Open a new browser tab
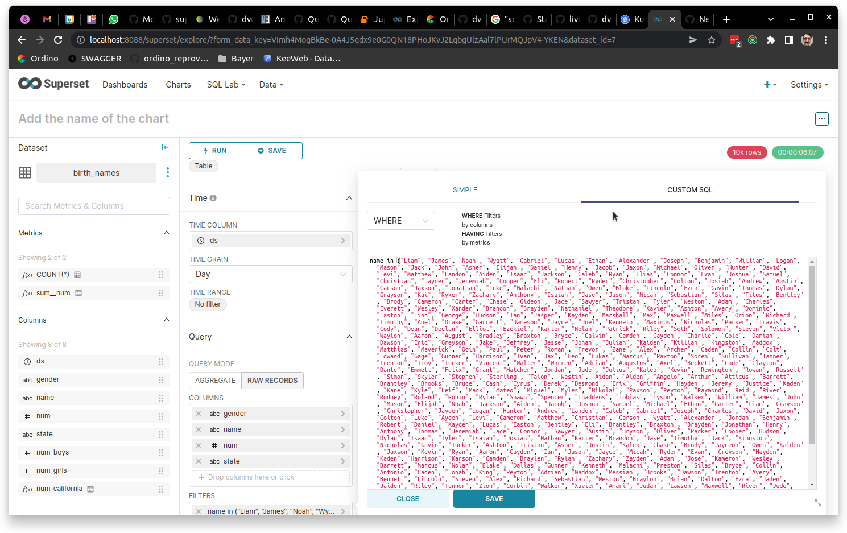The image size is (847, 533). 726,19
